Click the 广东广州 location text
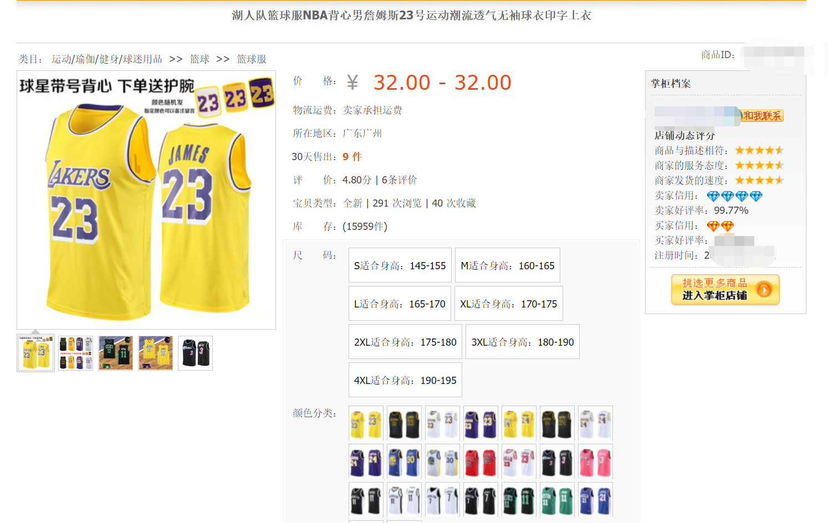The height and width of the screenshot is (523, 828). [362, 134]
